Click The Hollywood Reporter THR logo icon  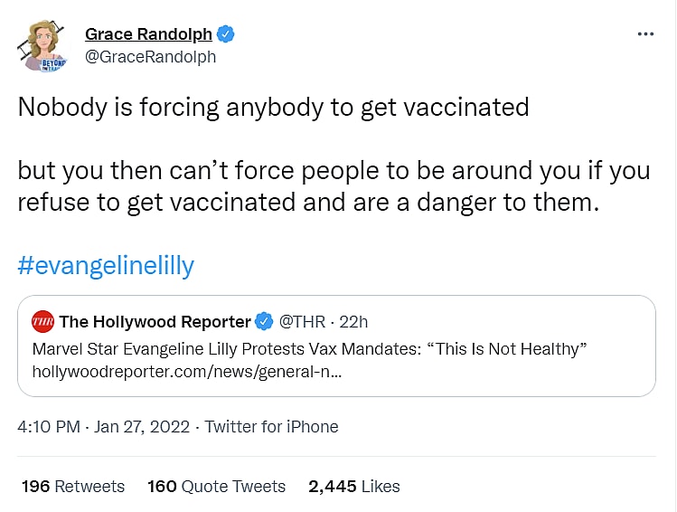pos(42,321)
